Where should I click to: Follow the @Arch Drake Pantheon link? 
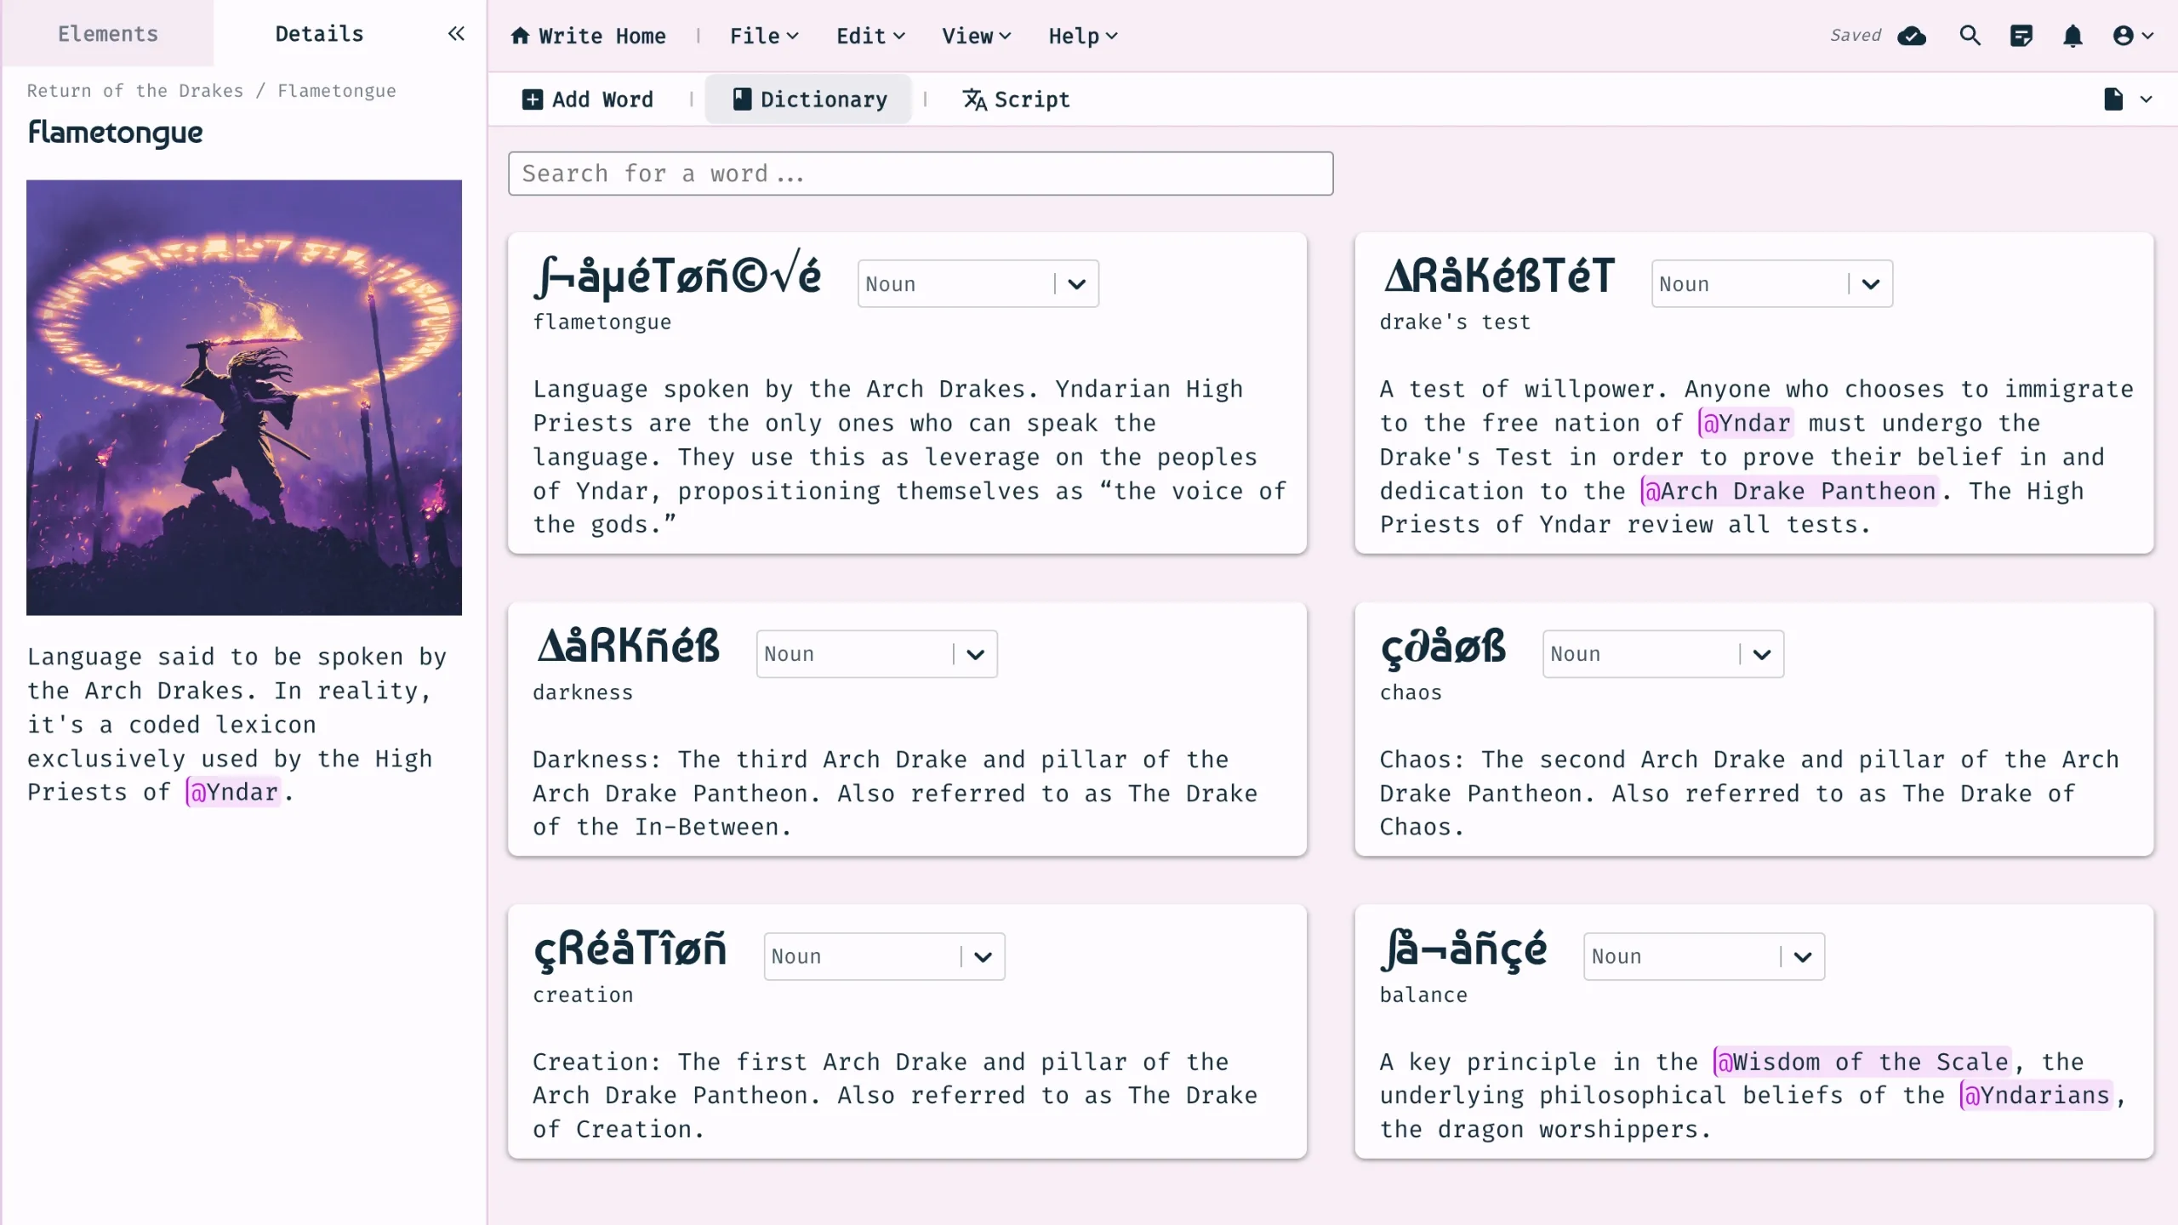tap(1790, 491)
